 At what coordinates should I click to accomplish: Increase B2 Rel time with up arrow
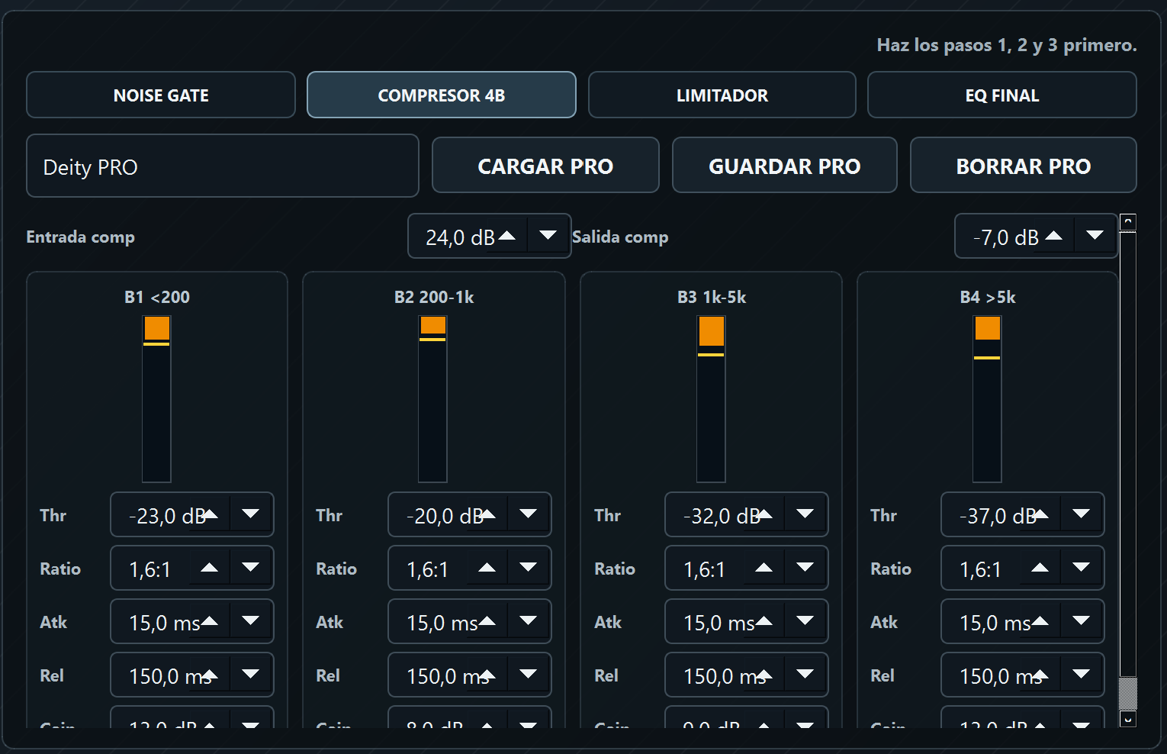click(487, 675)
